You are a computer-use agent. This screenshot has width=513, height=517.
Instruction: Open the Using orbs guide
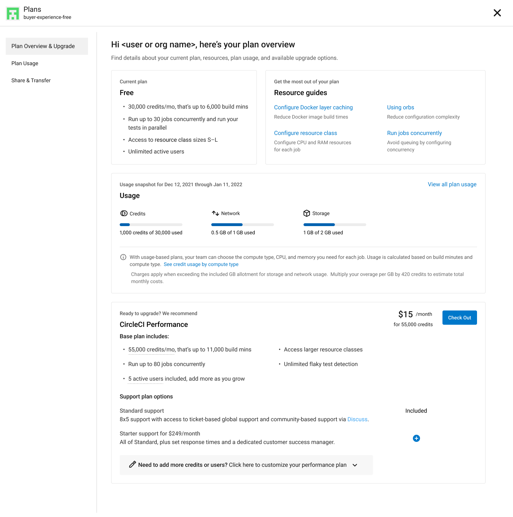click(400, 108)
